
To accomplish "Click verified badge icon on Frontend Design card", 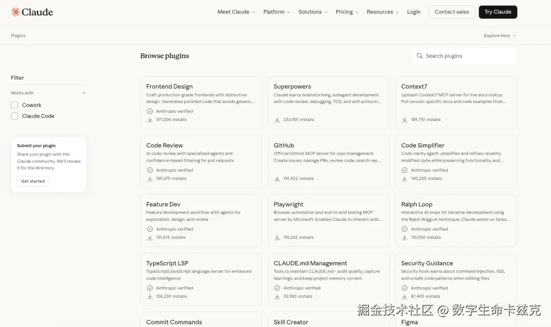I will coord(149,111).
